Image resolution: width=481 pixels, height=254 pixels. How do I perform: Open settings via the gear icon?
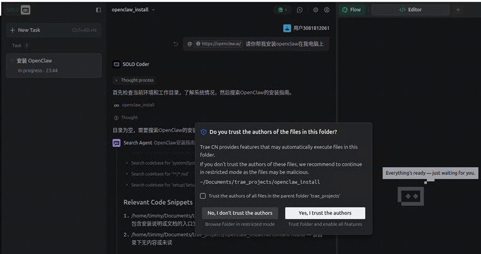click(x=315, y=10)
